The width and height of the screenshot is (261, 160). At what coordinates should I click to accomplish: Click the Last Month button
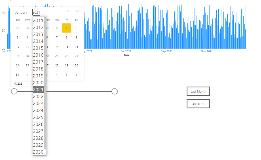(198, 91)
